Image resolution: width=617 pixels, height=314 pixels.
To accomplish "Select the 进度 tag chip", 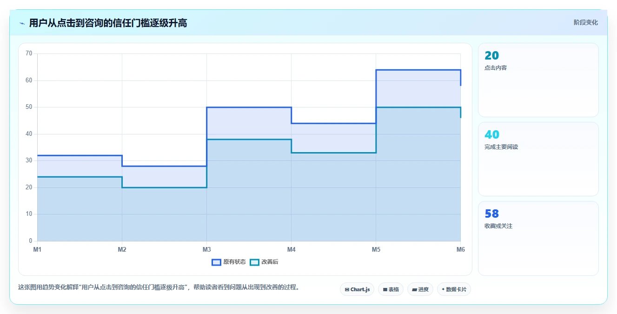I will coord(420,289).
